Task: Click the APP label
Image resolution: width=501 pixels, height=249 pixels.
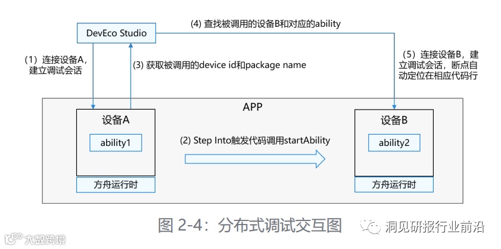Action: (x=253, y=107)
